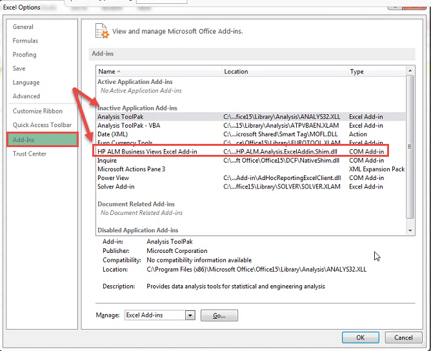Go to the Save options
This screenshot has height=351, width=431.
pos(19,68)
